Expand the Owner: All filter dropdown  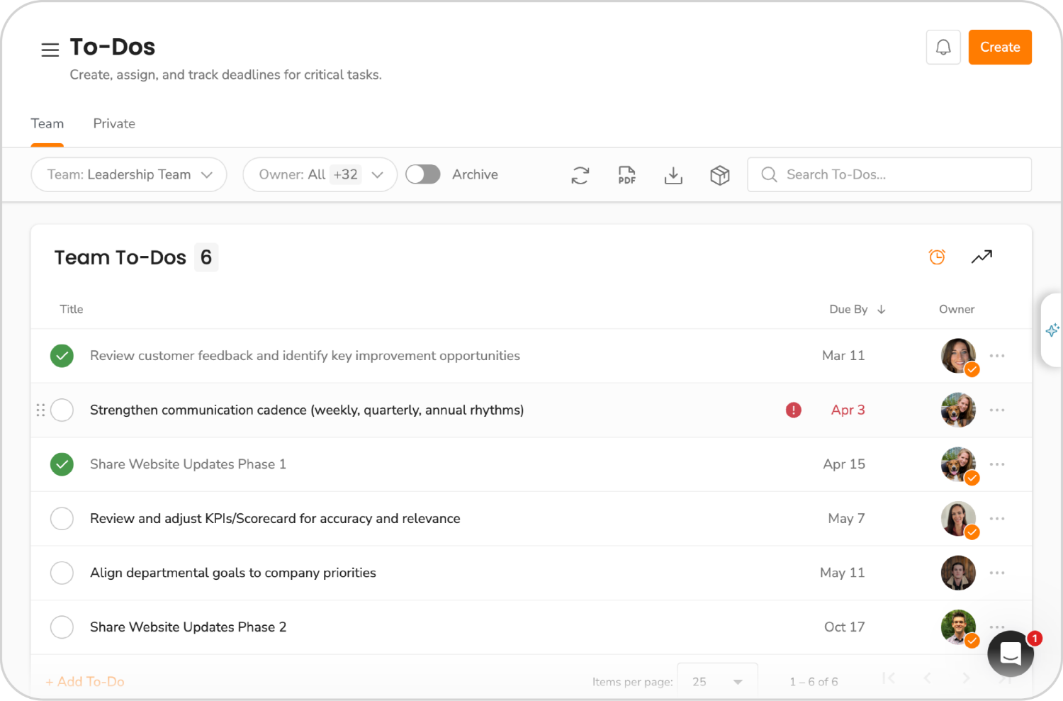point(320,174)
